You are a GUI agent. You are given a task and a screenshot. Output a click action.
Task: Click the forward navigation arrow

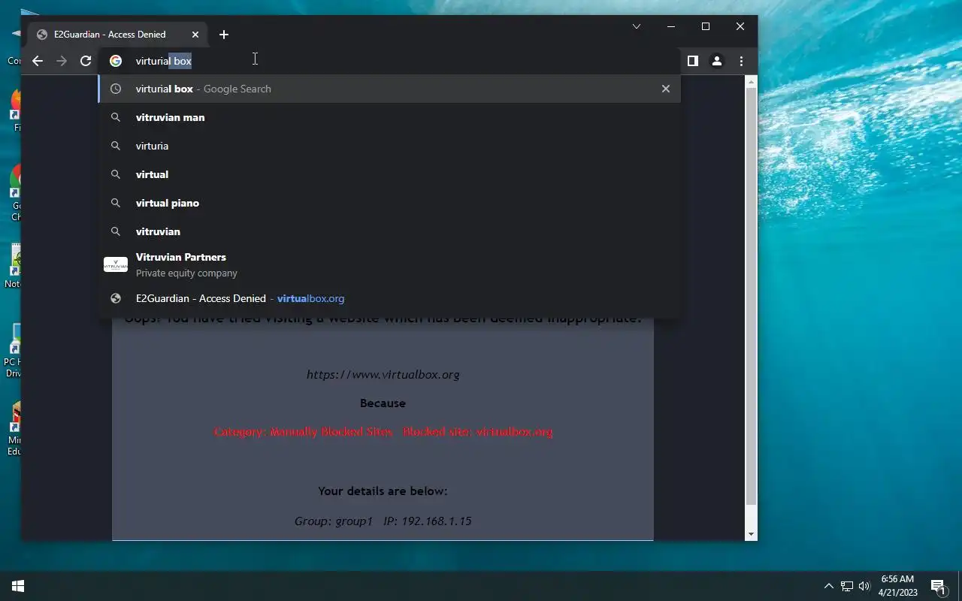point(62,61)
